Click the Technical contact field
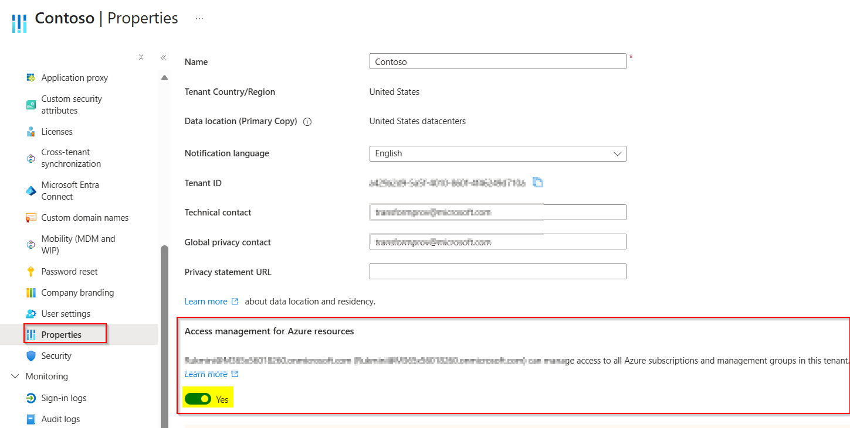850x428 pixels. click(497, 212)
